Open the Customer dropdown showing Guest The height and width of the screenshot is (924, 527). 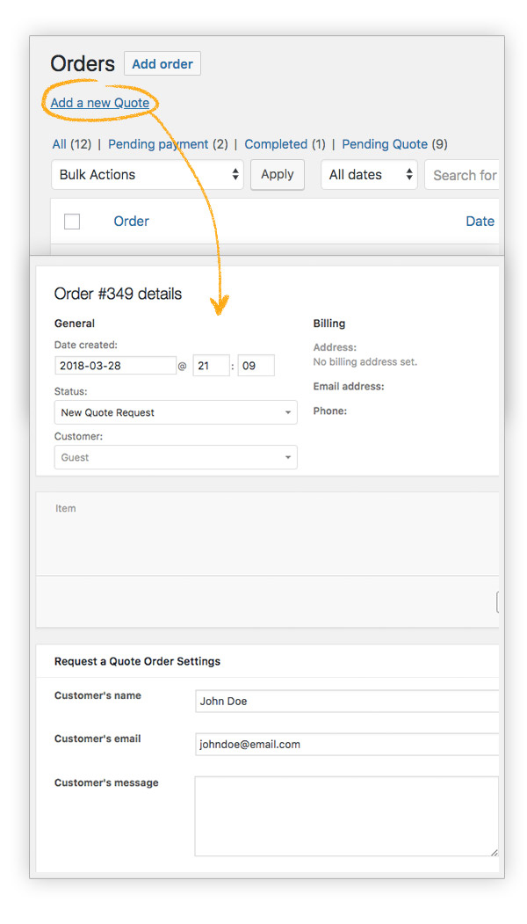tap(176, 457)
